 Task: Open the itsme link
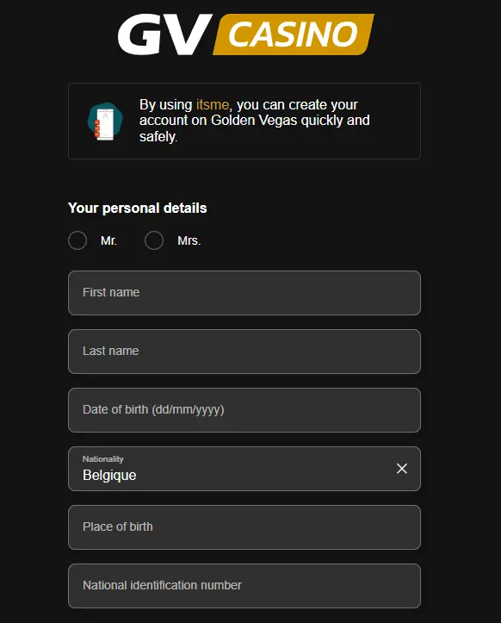(x=213, y=104)
